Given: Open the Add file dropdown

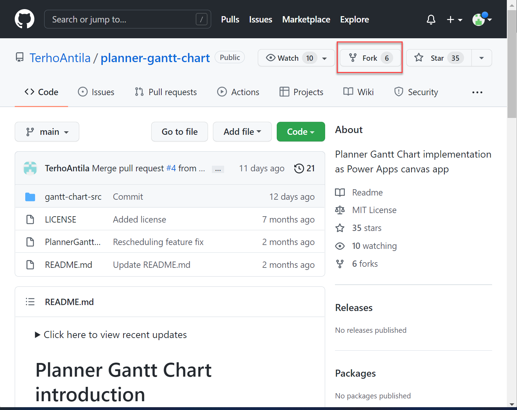Looking at the screenshot, I should pos(242,132).
